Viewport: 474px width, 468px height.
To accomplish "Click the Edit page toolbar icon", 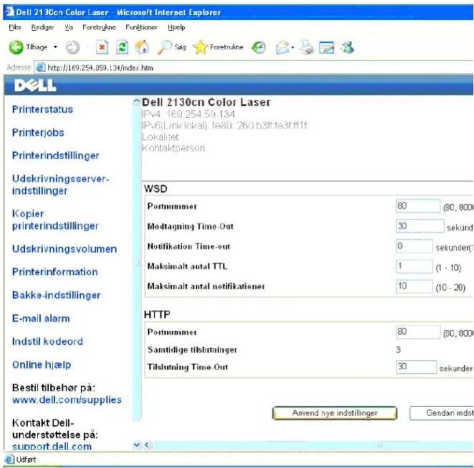I will [327, 47].
